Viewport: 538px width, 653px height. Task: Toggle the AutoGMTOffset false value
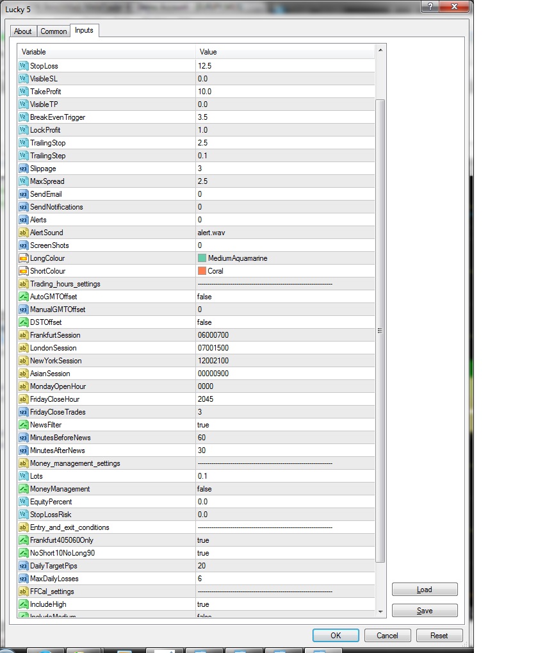coord(285,297)
